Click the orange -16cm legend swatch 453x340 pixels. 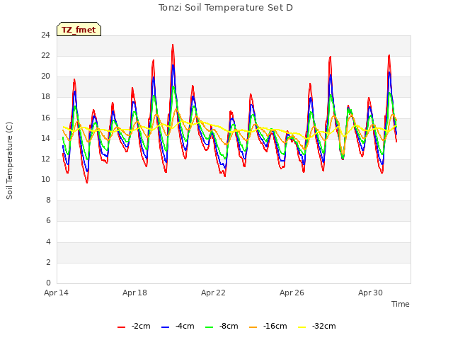tap(253, 327)
